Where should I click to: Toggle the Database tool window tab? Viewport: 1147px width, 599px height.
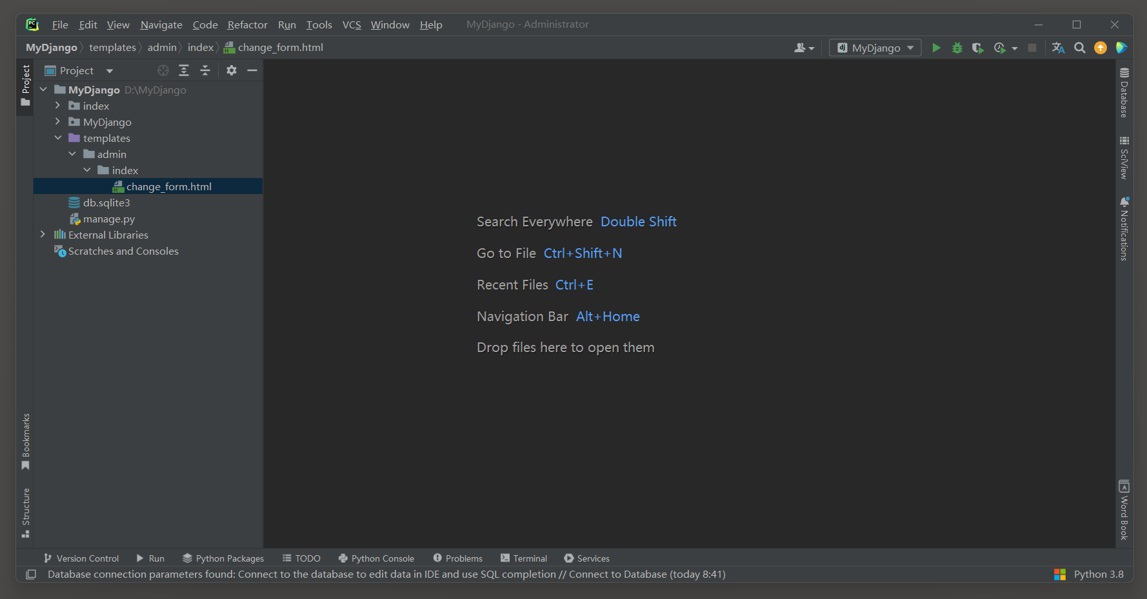(x=1124, y=92)
